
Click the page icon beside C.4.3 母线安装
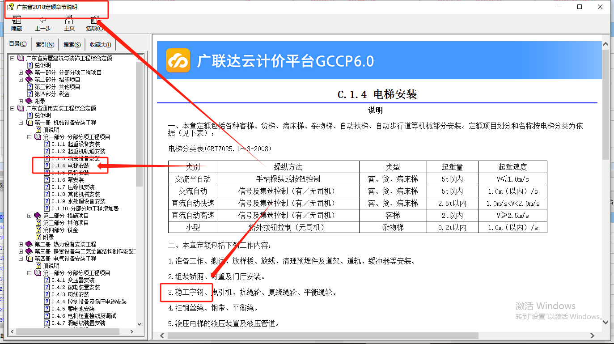tap(47, 294)
